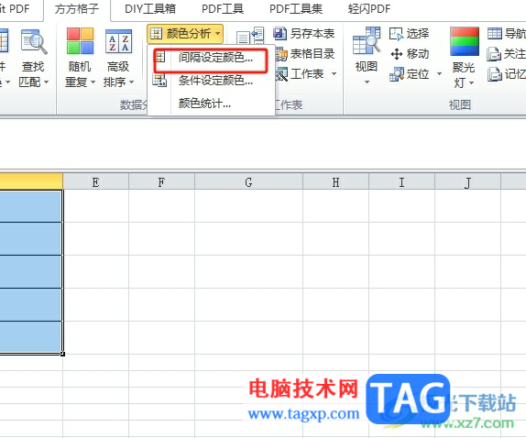
Task: Click the 表格目录 icon
Action: (x=281, y=54)
